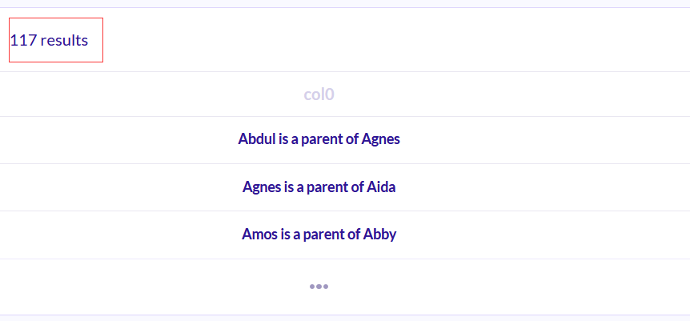Screen dimensions: 690x321
Task: Click the name Agnes ending first row
Action: point(381,139)
